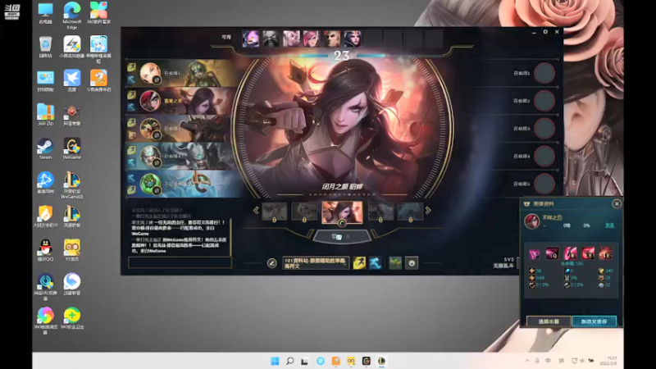This screenshot has height=369, width=656.
Task: Change the blue Ghost summoner spell
Action: tap(376, 262)
